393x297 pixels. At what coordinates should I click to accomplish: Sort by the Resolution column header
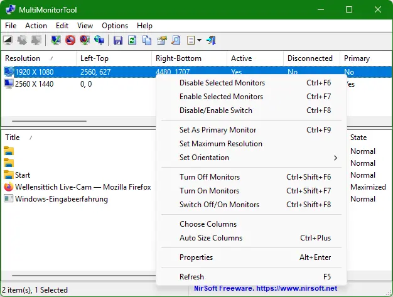click(x=23, y=58)
